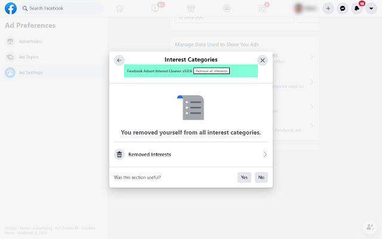Image resolution: width=382 pixels, height=239 pixels.
Task: Click the Terms footer link
Action: click(24, 228)
